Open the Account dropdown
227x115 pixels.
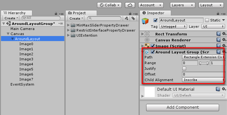coord(151,5)
